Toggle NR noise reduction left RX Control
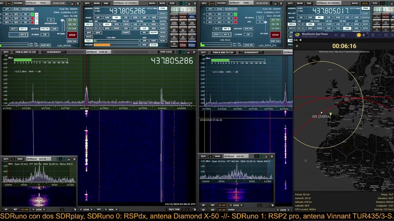Image resolution: width=394 pixels, height=221 pixels. 144,33
